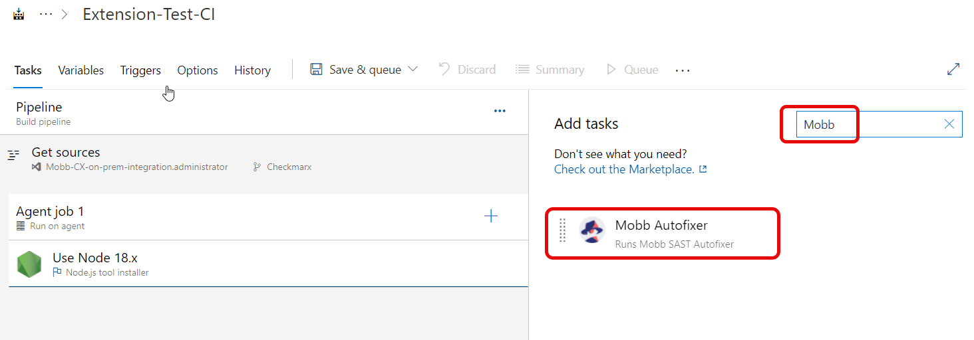Click the Azure DevOps pipelines icon

click(x=19, y=14)
